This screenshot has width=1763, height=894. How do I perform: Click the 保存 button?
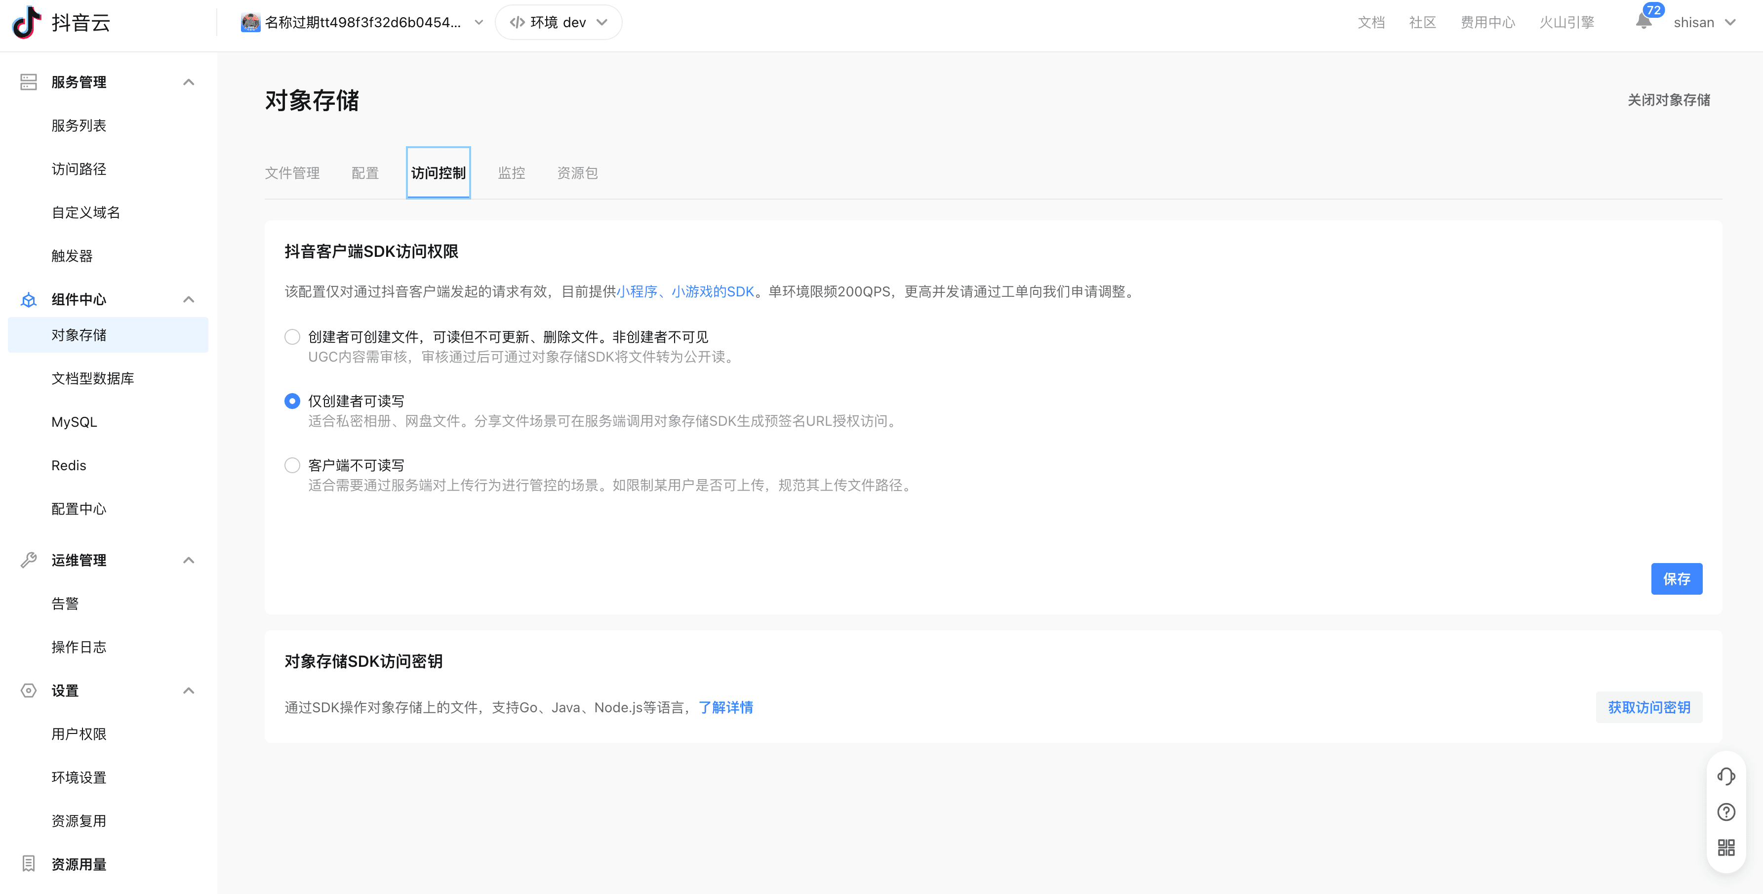(1676, 579)
